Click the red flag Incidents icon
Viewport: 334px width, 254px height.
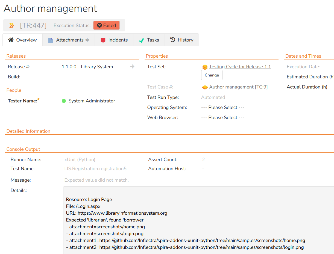[103, 40]
